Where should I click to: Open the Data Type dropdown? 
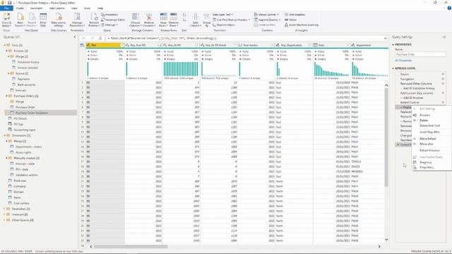tap(222, 14)
